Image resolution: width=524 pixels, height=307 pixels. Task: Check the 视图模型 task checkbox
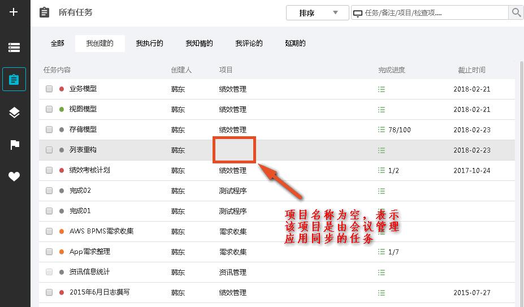pyautogui.click(x=49, y=109)
